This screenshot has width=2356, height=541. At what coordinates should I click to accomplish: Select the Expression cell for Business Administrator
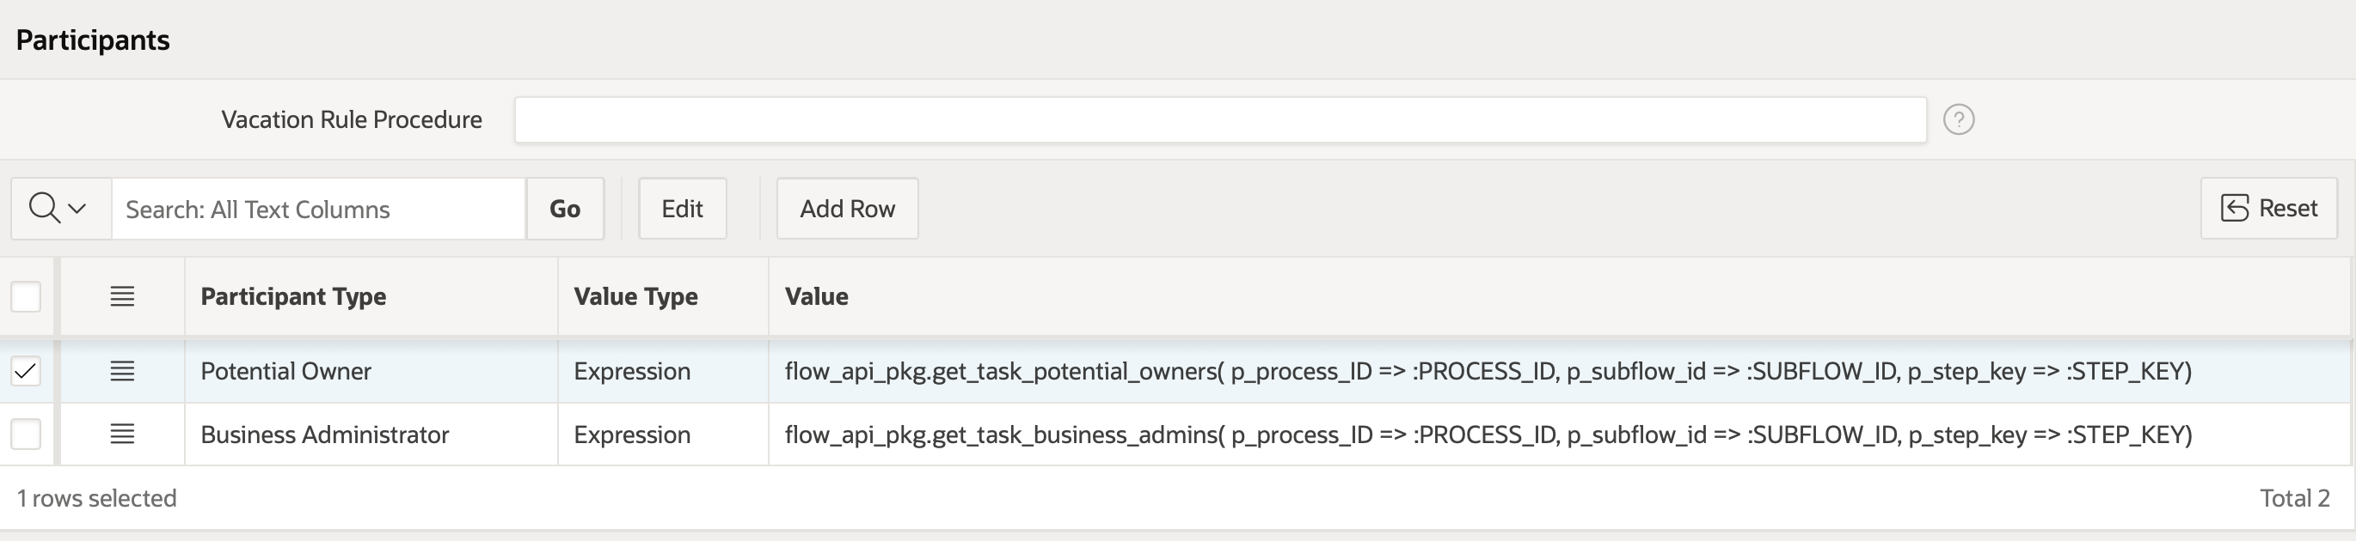coord(663,434)
